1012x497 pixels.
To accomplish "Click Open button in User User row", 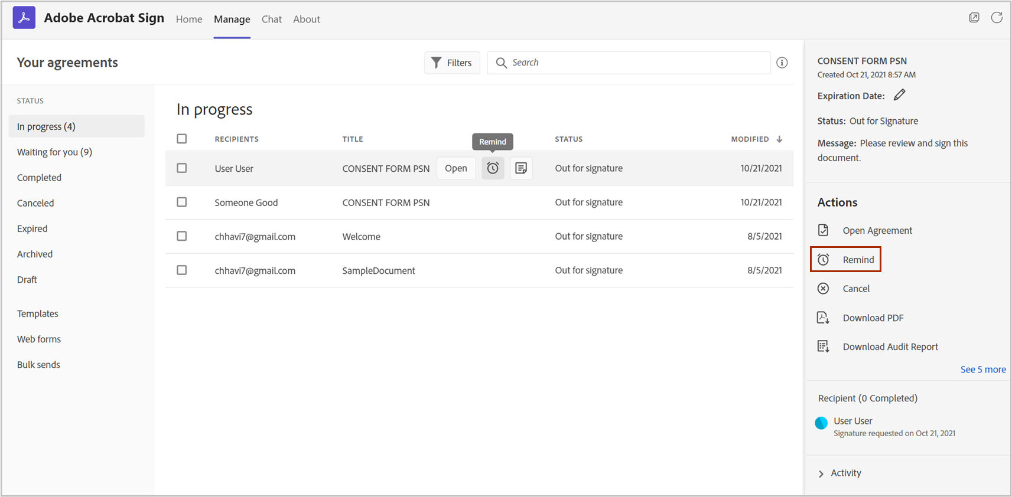I will click(456, 168).
